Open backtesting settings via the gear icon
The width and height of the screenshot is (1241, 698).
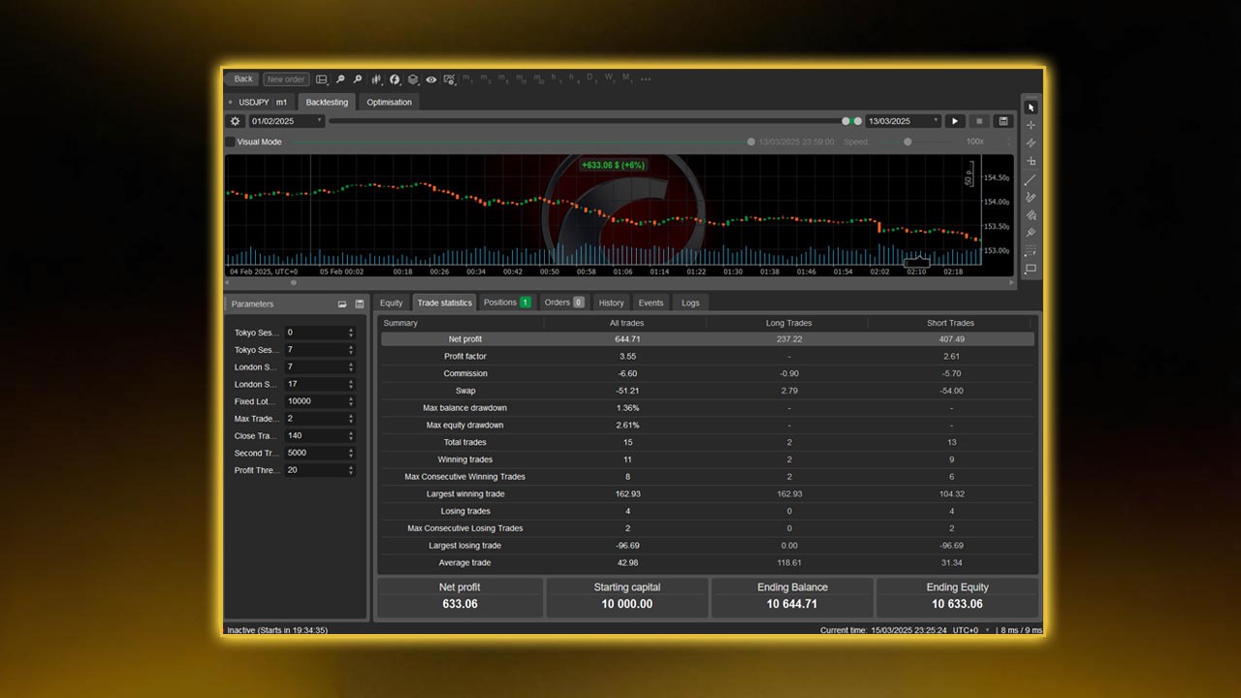(x=234, y=120)
